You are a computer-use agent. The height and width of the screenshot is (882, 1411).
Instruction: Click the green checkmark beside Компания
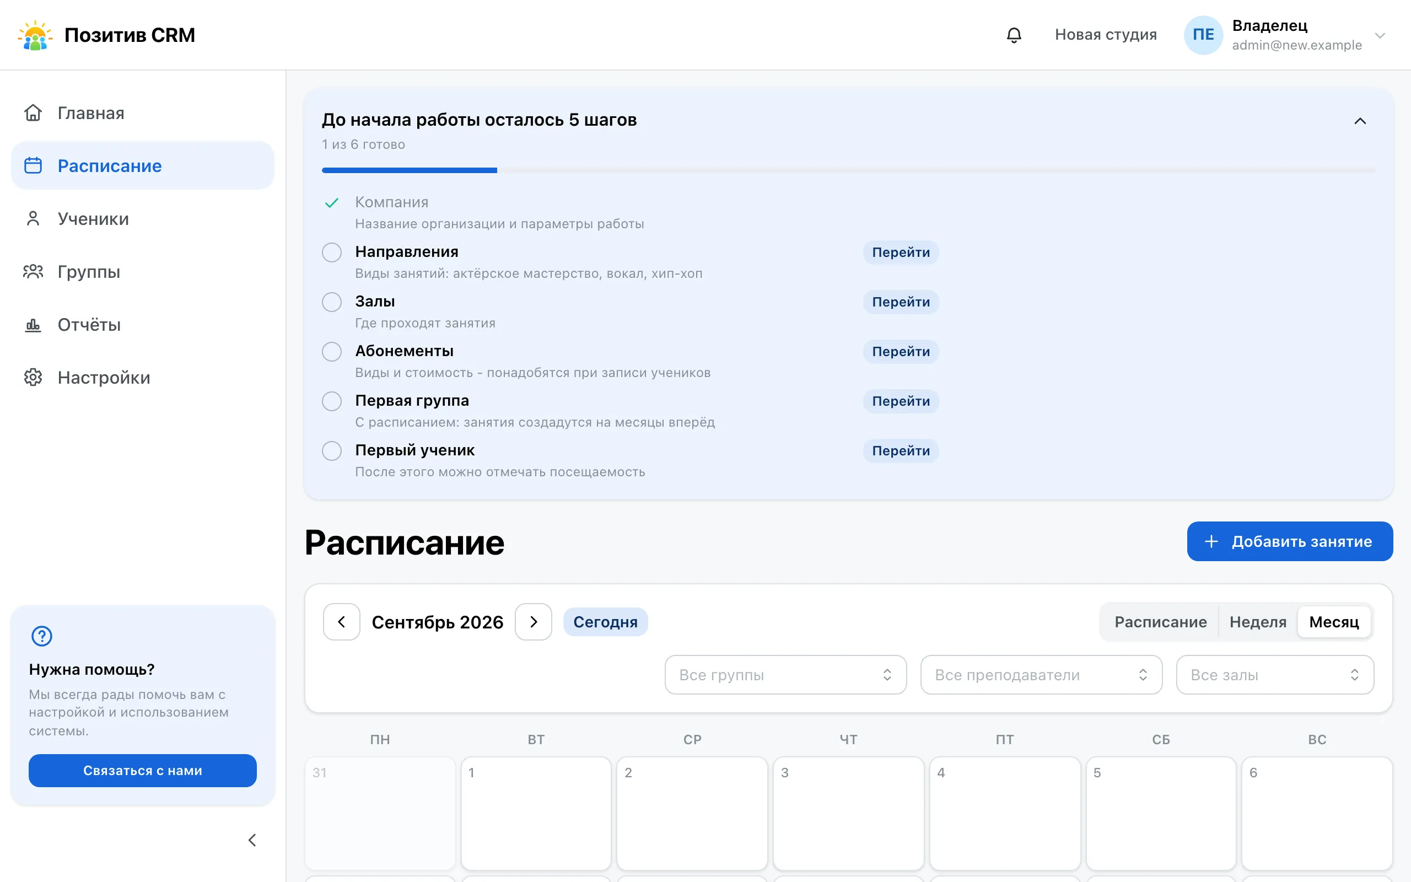pyautogui.click(x=332, y=202)
